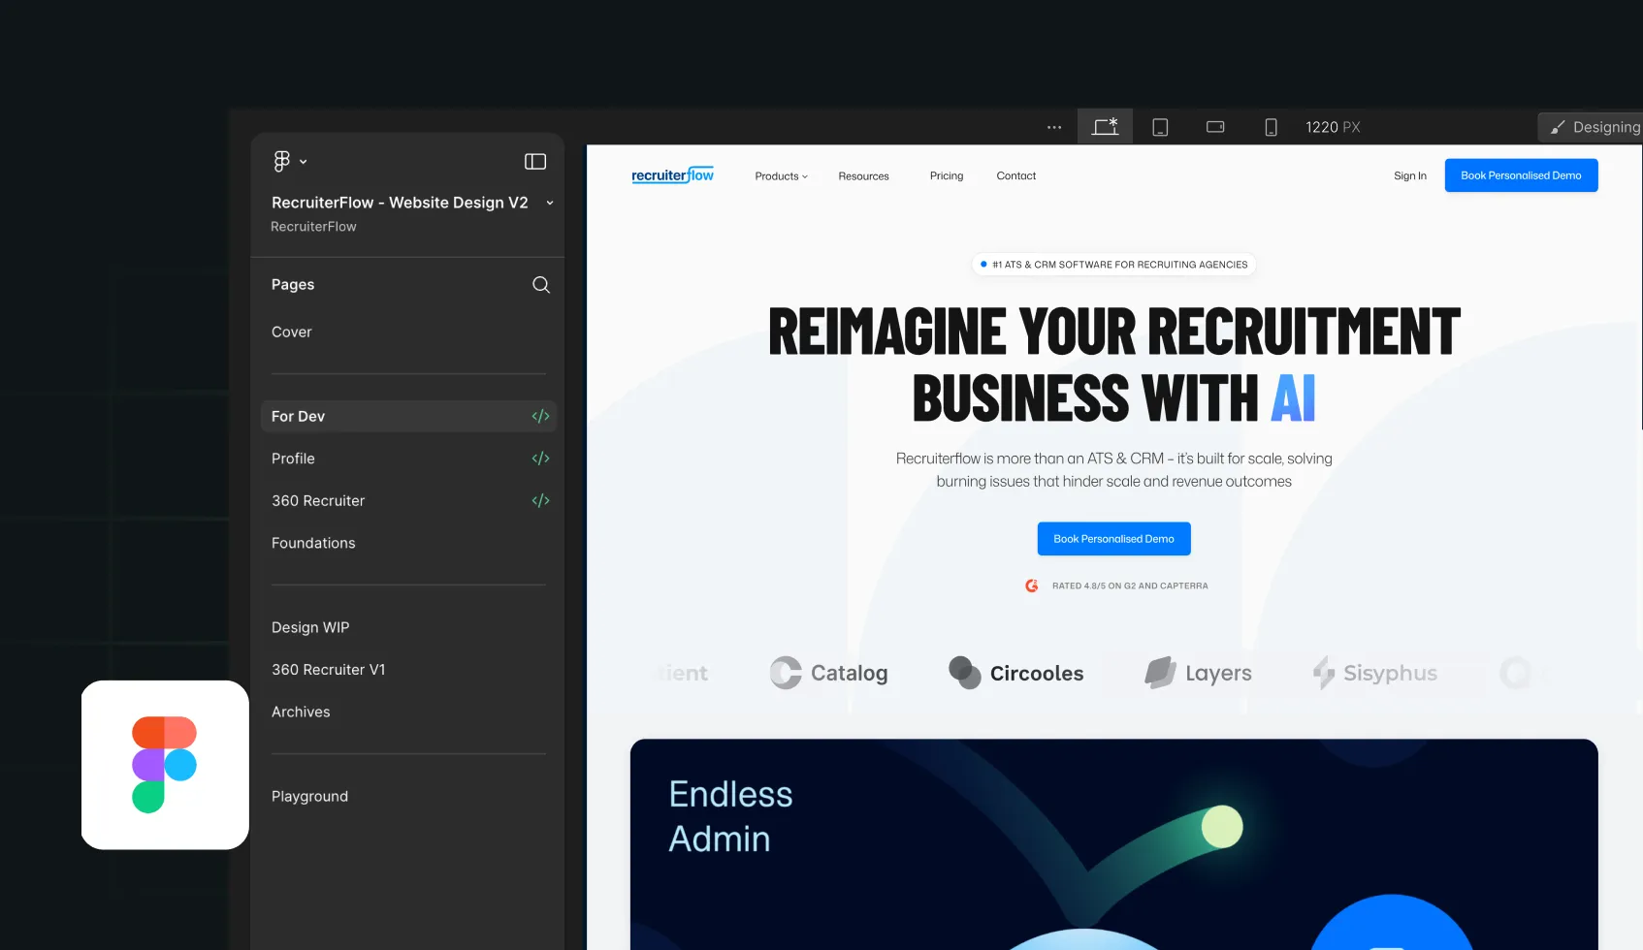1643x950 pixels.
Task: Click the #1 ATS & CRM software badge
Action: tap(1113, 265)
